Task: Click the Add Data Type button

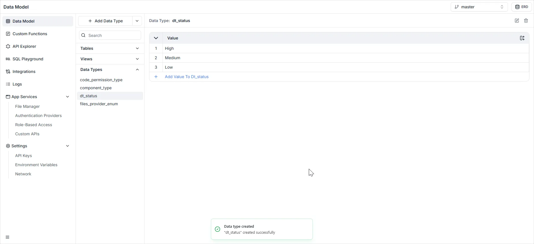Action: [x=105, y=21]
